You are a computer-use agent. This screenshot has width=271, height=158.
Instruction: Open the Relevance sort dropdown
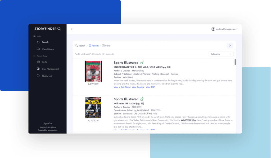(221, 54)
